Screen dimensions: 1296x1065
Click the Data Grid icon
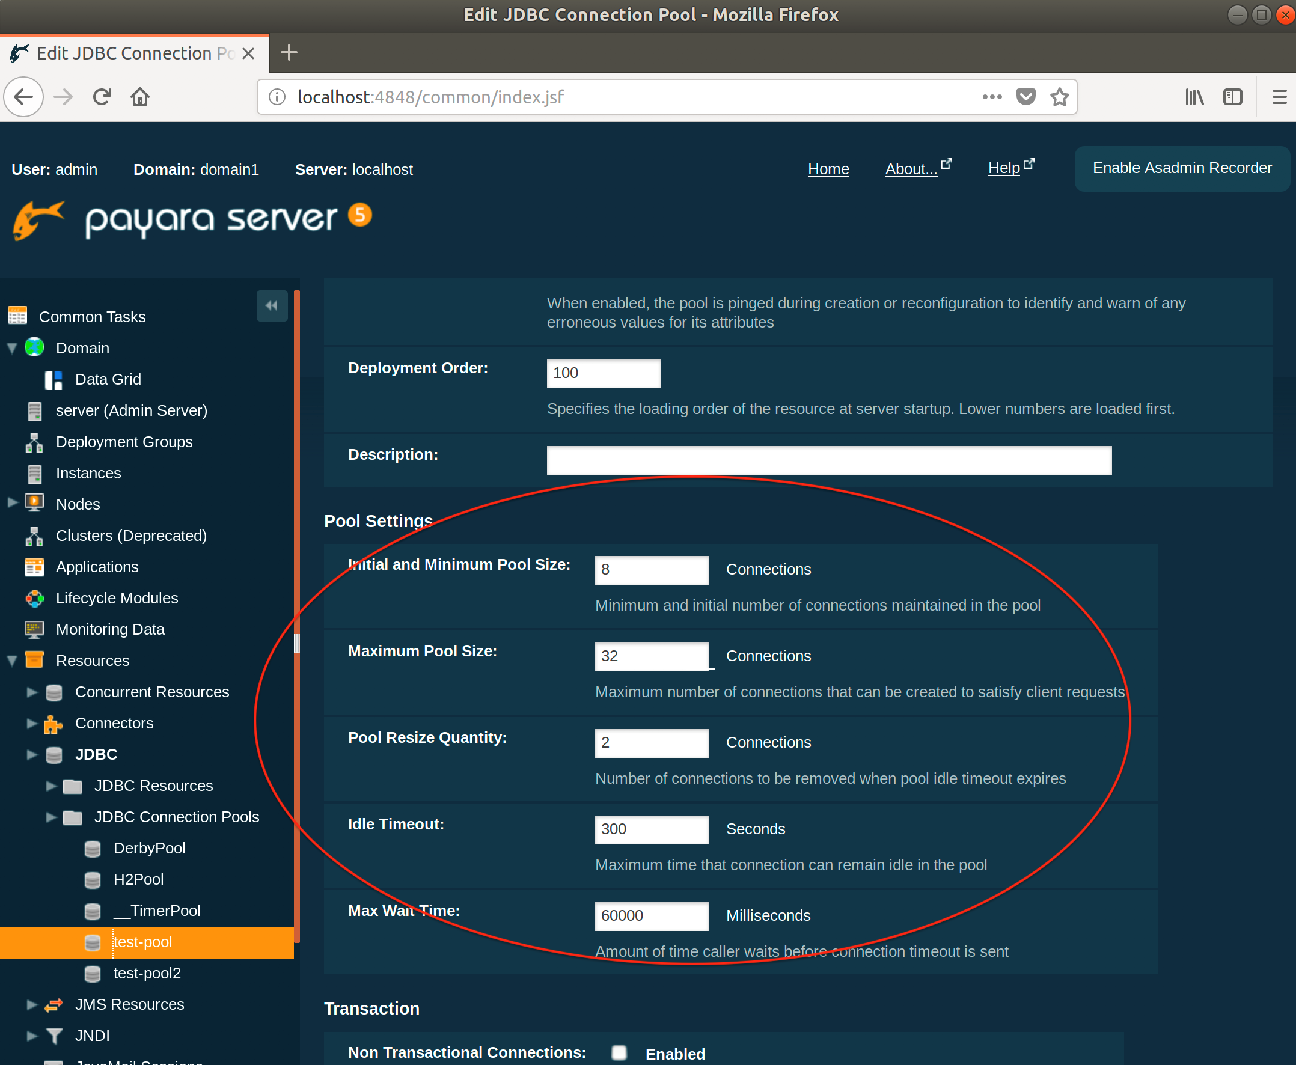[x=53, y=380]
